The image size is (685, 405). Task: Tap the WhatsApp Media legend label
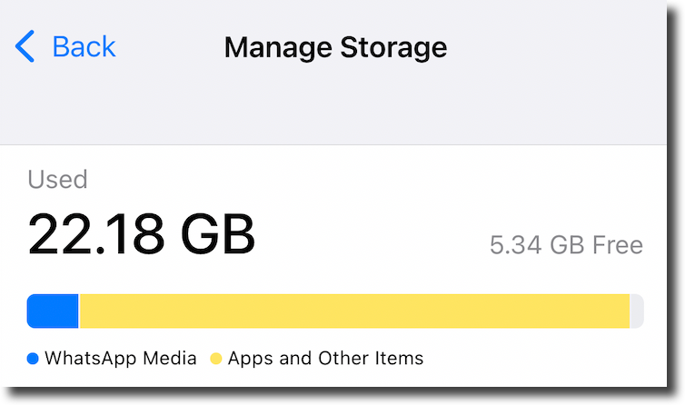(120, 359)
